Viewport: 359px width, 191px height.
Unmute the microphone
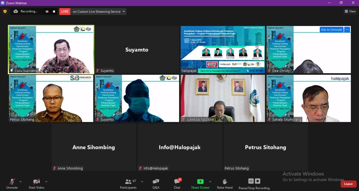coord(12,183)
